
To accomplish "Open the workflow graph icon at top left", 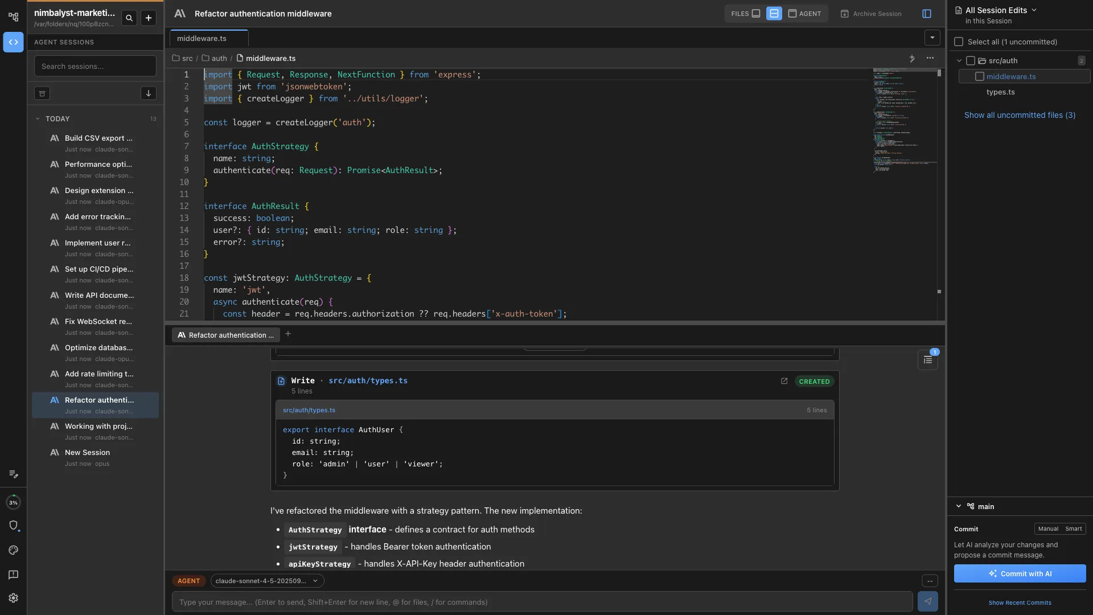I will (14, 17).
